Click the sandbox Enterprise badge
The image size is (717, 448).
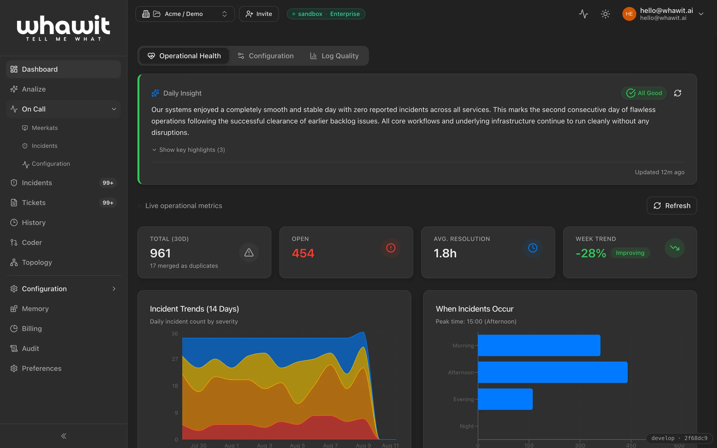point(326,14)
